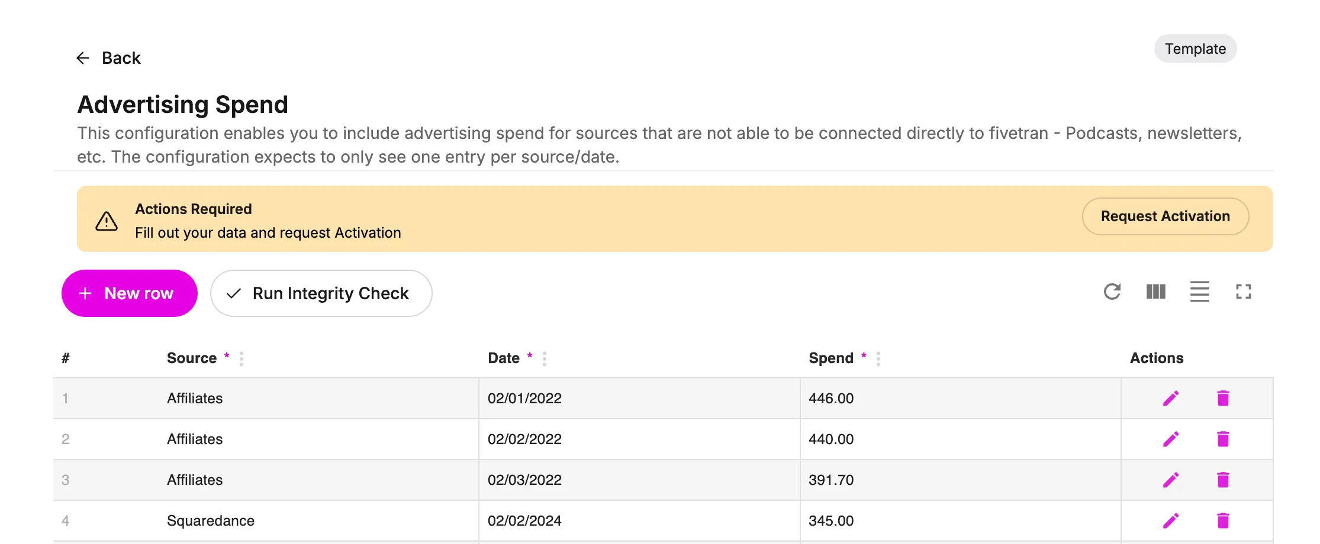Edit row 3 with spend 391.70
Viewport: 1320px width, 544px height.
tap(1171, 480)
